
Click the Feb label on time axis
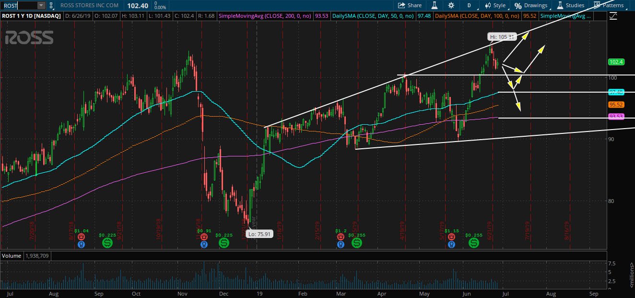[x=302, y=293]
